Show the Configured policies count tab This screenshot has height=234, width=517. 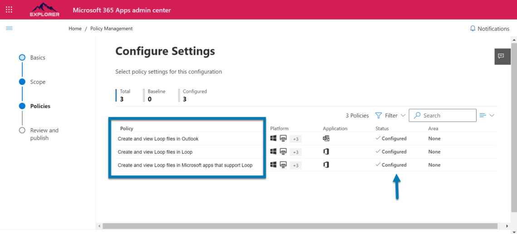195,95
